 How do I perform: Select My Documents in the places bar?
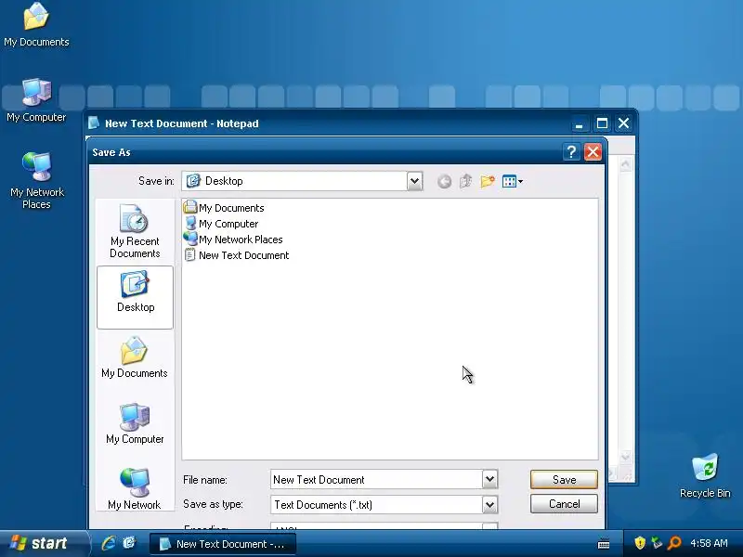pos(135,357)
